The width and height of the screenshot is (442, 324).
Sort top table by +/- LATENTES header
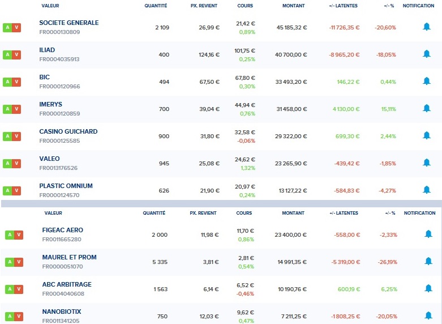coord(343,6)
